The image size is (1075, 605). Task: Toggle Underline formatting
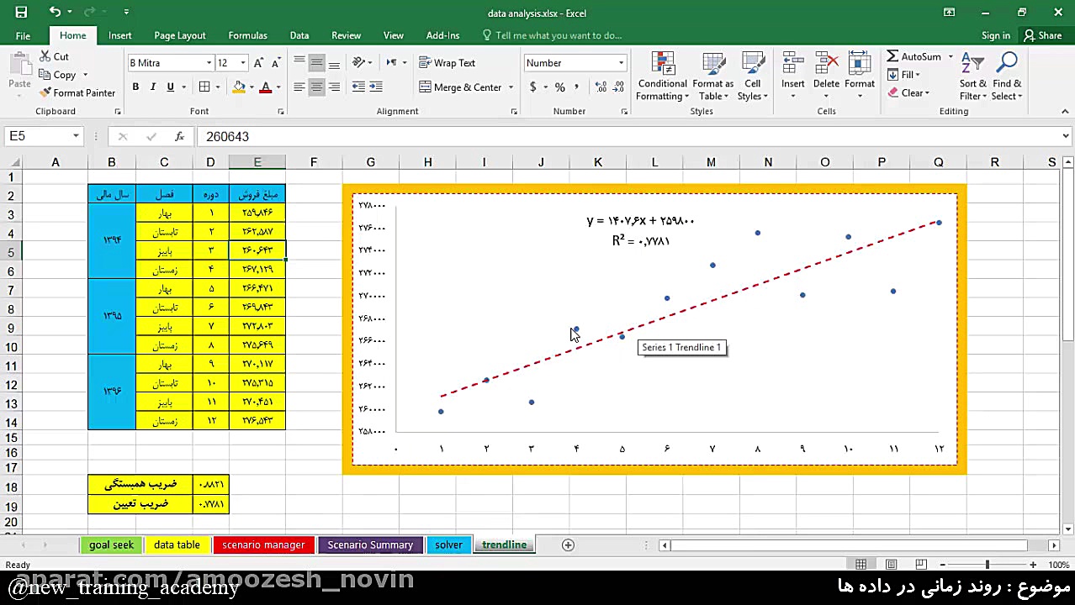click(170, 87)
